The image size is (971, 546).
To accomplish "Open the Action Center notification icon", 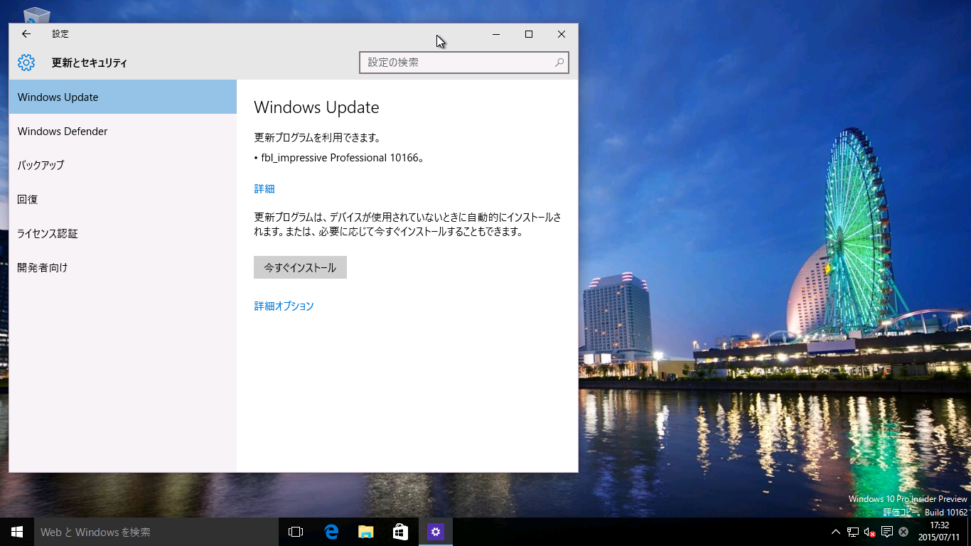I will 886,532.
